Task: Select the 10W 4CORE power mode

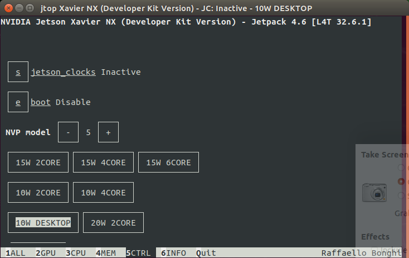Action: click(x=103, y=193)
